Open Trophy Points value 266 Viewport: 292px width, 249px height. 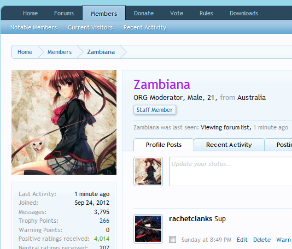(104, 221)
